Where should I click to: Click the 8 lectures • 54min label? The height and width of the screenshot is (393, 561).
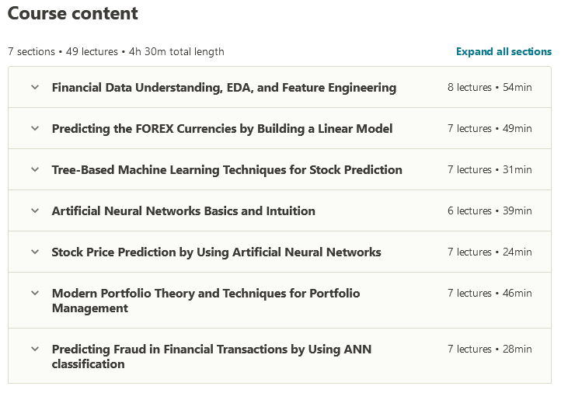click(490, 88)
